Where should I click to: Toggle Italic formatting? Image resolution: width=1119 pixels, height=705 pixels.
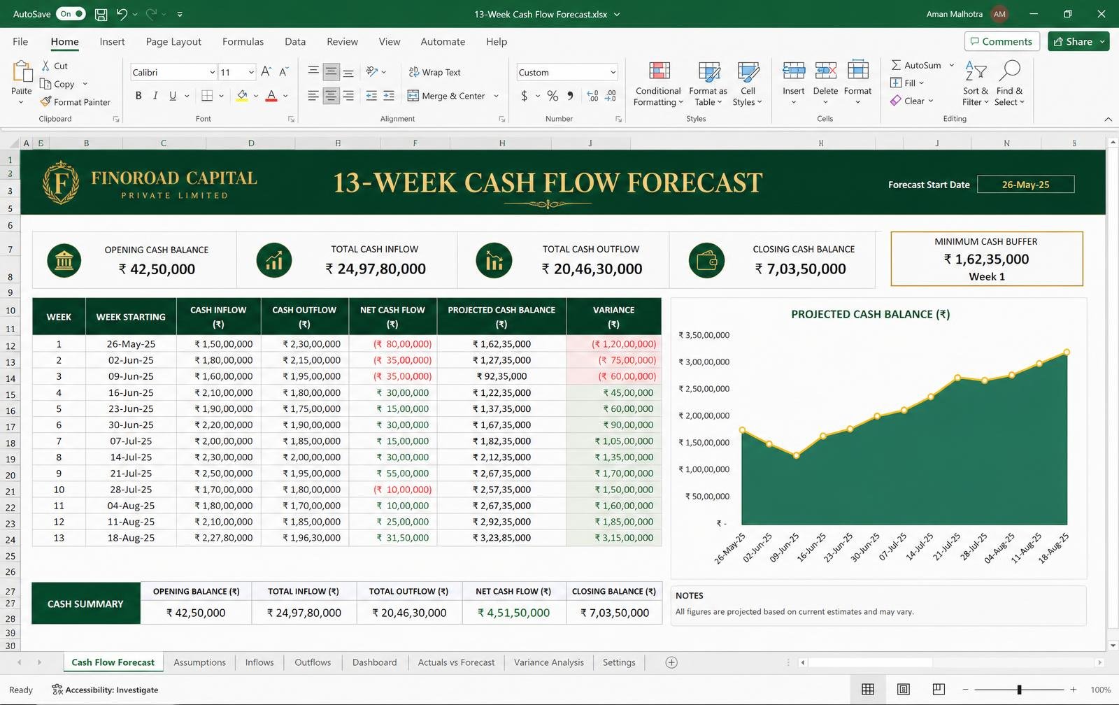(155, 96)
